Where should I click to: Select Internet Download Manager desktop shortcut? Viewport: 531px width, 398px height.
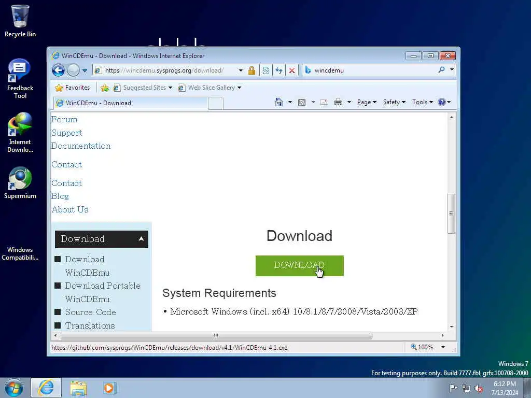pos(20,133)
